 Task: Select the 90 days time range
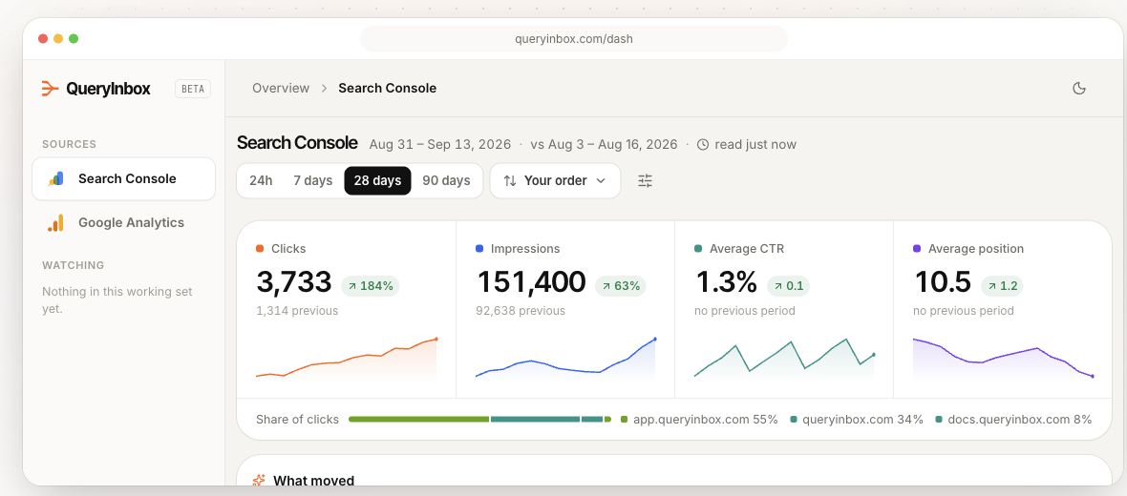click(x=446, y=181)
